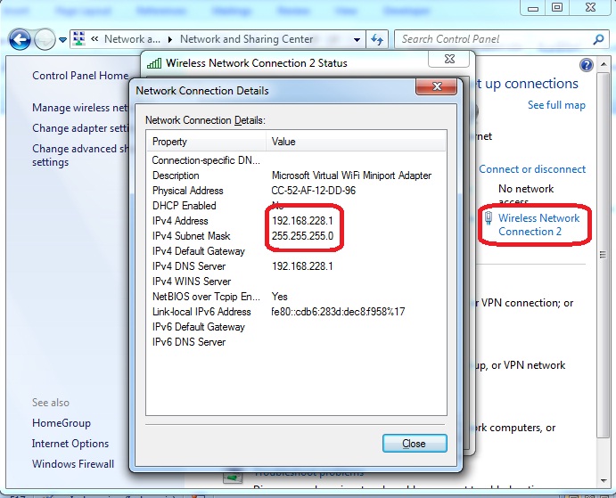This screenshot has width=616, height=498.
Task: Close the Wireless Network Connection 2 Status window
Action: pyautogui.click(x=449, y=60)
